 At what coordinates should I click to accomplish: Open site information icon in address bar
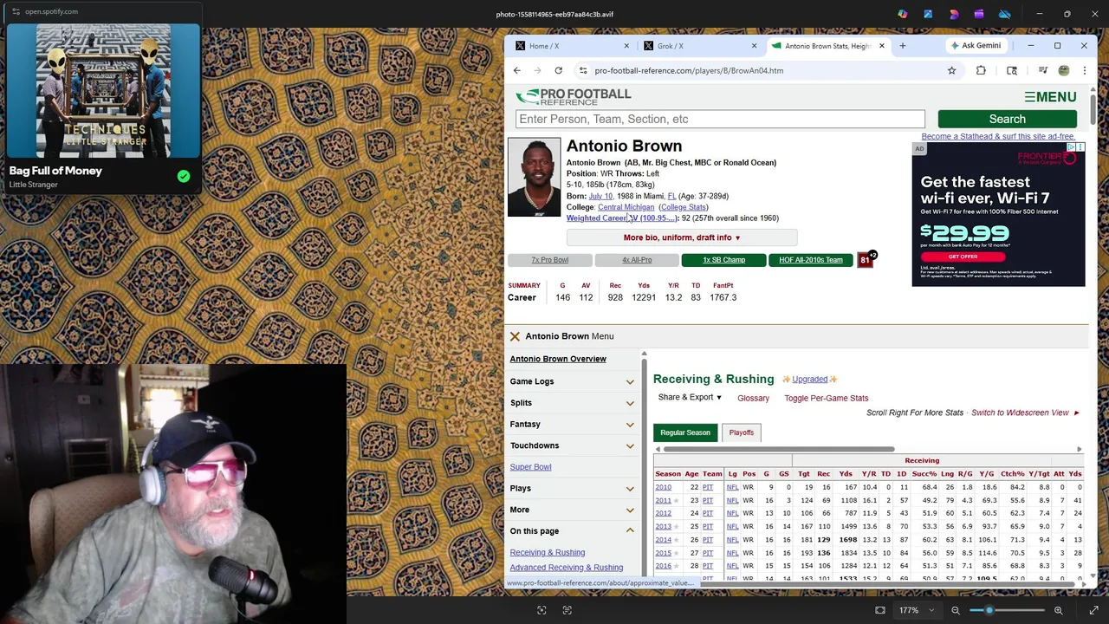click(x=583, y=70)
